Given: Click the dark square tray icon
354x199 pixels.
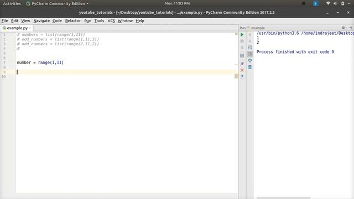Looking at the screenshot, I should 304,3.
